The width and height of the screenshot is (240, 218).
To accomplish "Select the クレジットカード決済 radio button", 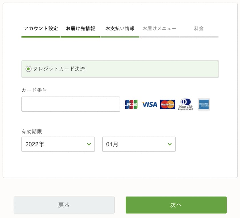I will click(x=28, y=69).
